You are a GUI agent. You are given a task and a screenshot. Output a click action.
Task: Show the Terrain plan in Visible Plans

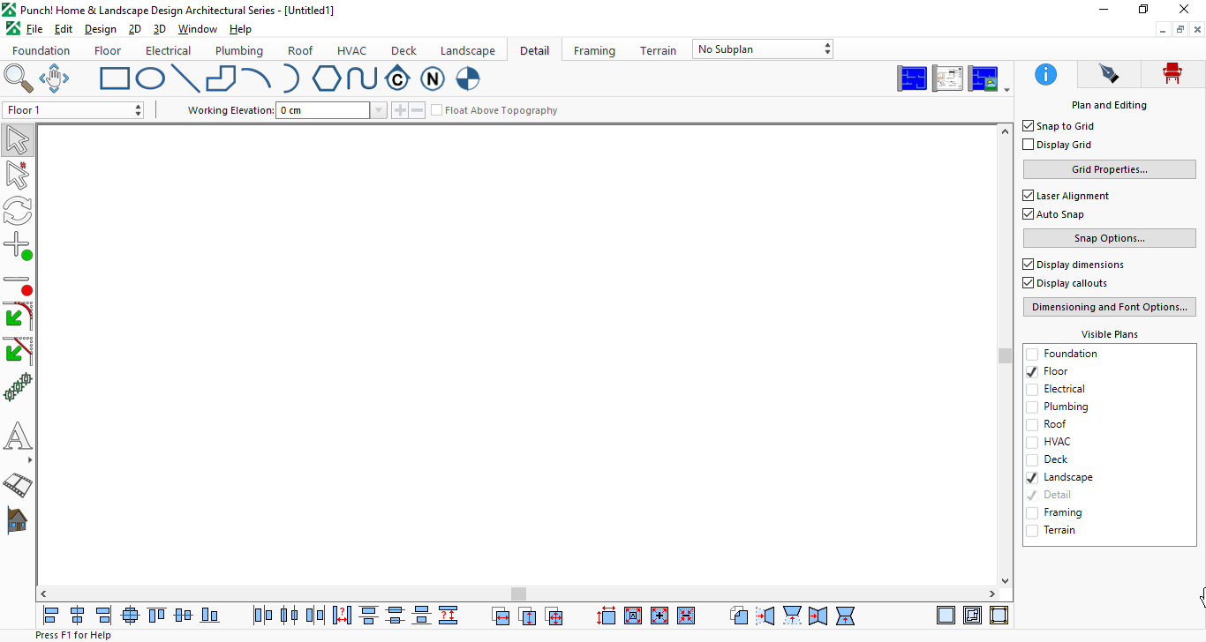click(x=1032, y=530)
